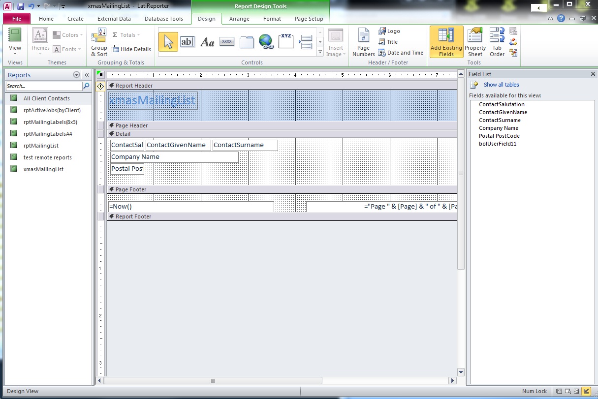The image size is (598, 399).
Task: Switch to the Arrange ribbon tab
Action: pos(239,19)
